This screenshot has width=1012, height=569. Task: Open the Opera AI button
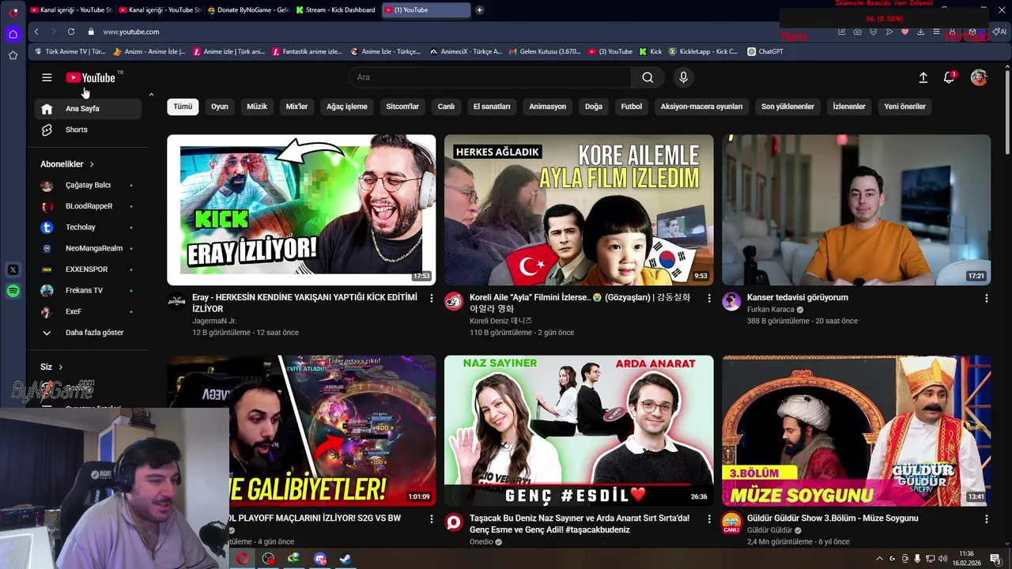coord(1000,32)
